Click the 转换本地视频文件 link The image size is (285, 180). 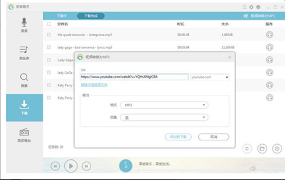[94, 85]
